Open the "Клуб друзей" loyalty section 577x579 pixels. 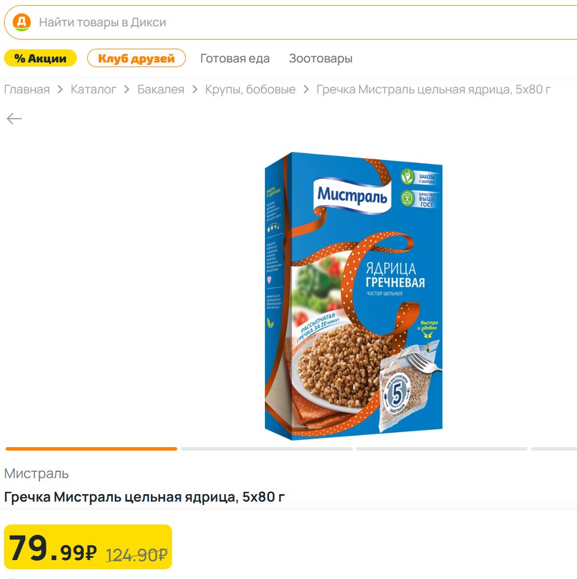click(x=137, y=58)
